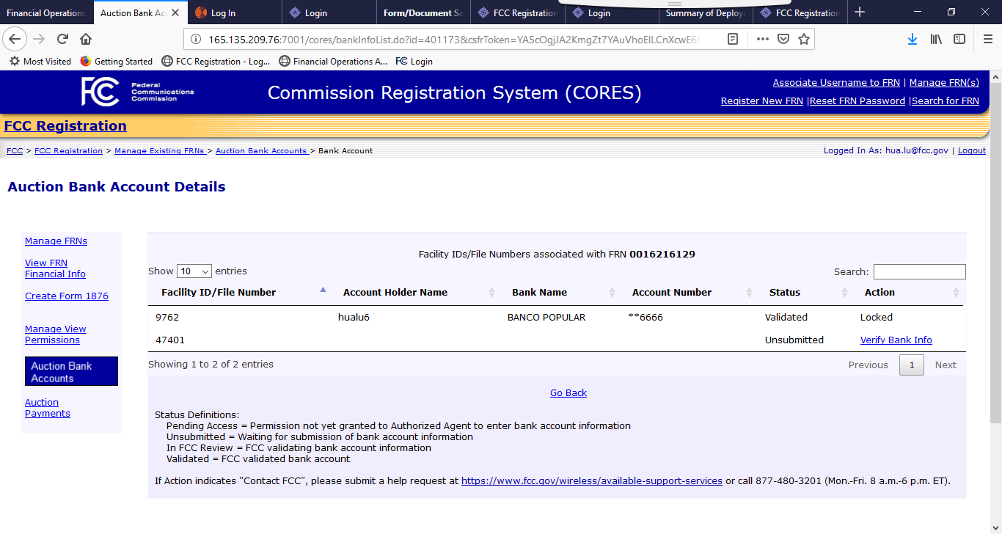Click the site information icon in URL bar
The width and height of the screenshot is (1002, 534).
[196, 39]
